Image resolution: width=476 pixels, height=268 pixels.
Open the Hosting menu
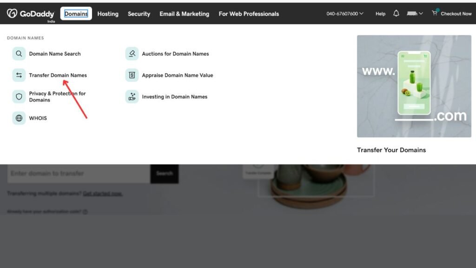[x=108, y=13]
